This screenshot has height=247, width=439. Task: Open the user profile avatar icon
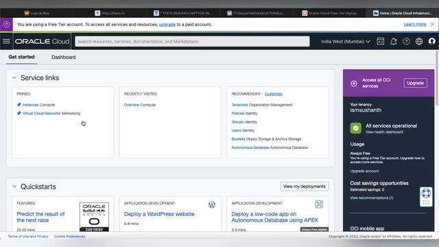coord(432,41)
